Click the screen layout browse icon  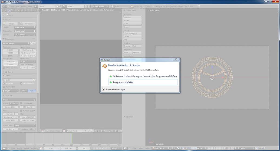(x=35, y=6)
